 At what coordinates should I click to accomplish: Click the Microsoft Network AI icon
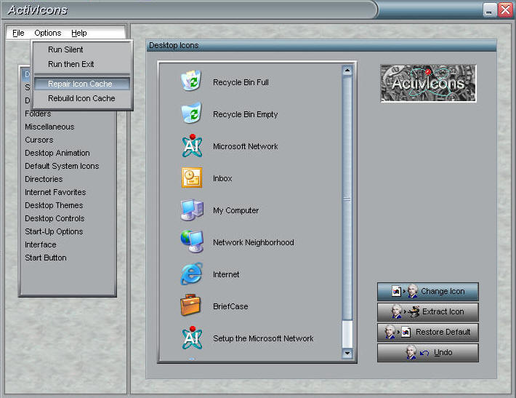tap(192, 146)
